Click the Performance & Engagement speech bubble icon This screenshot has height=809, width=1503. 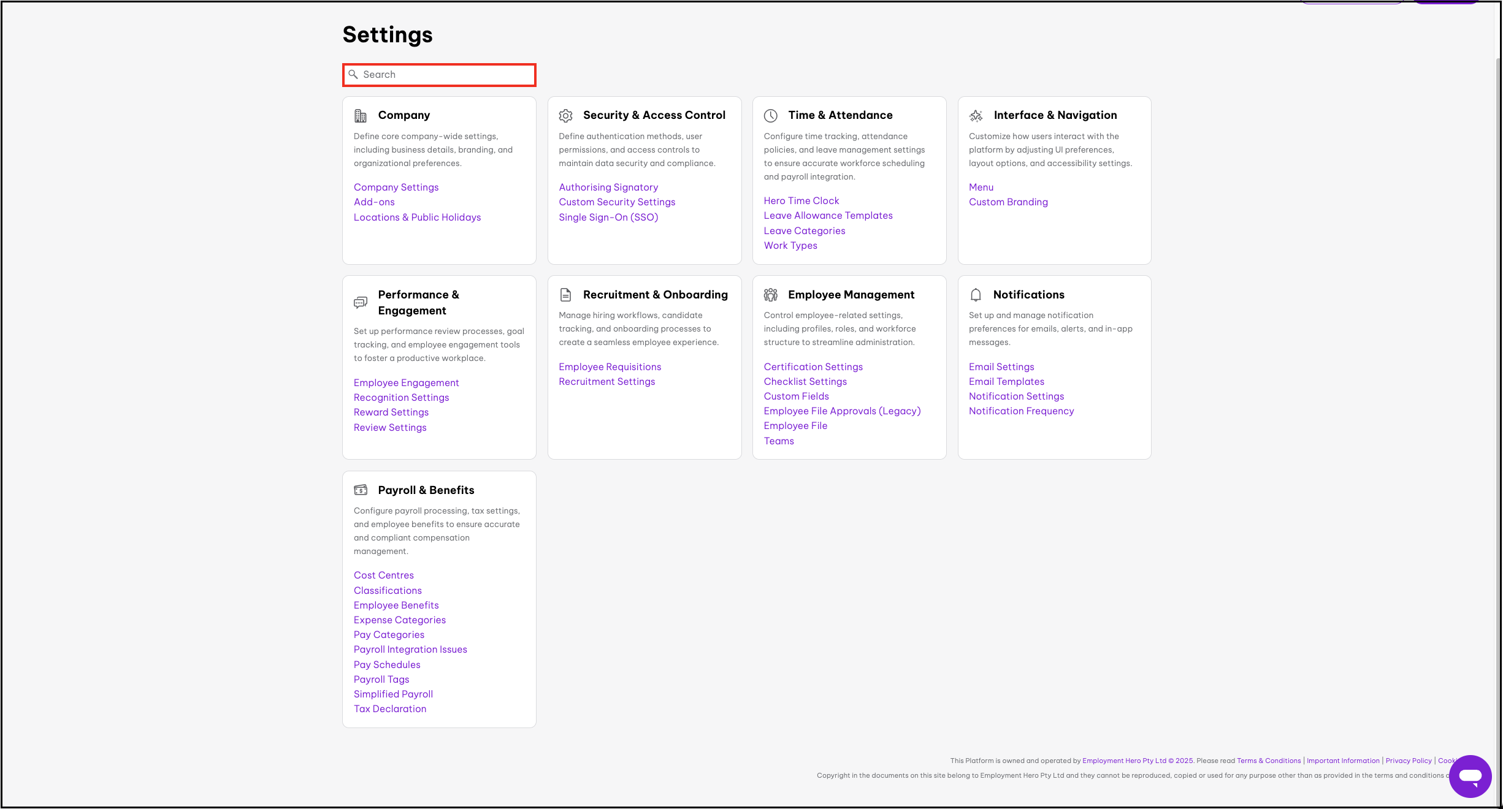coord(361,302)
